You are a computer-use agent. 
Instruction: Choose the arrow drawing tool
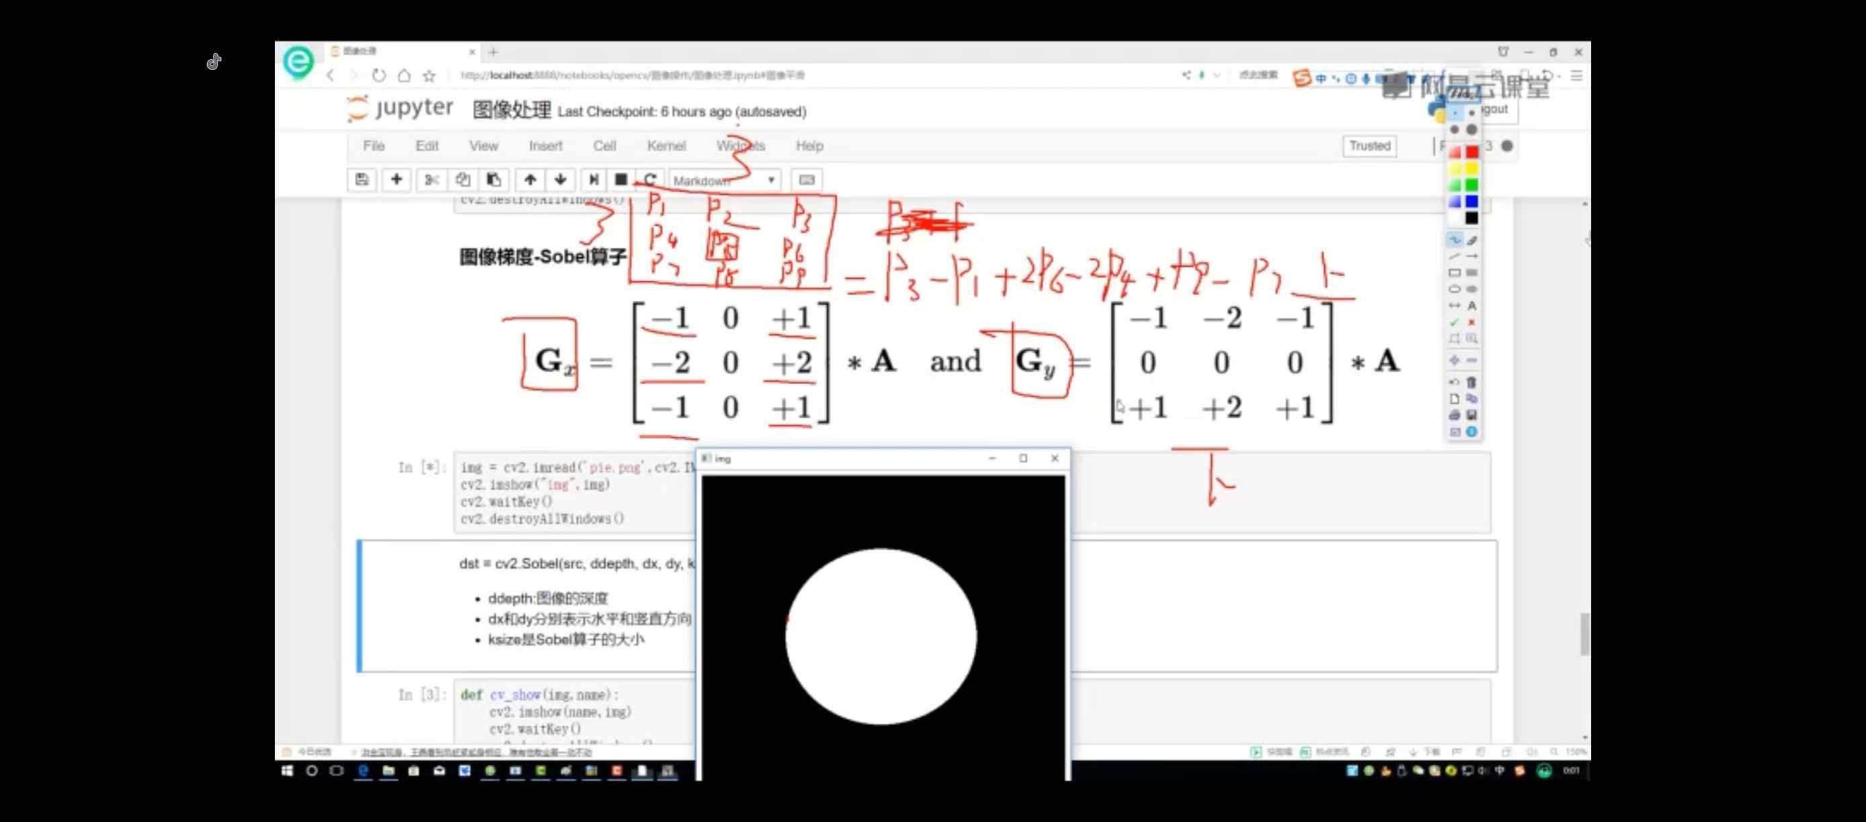point(1472,256)
